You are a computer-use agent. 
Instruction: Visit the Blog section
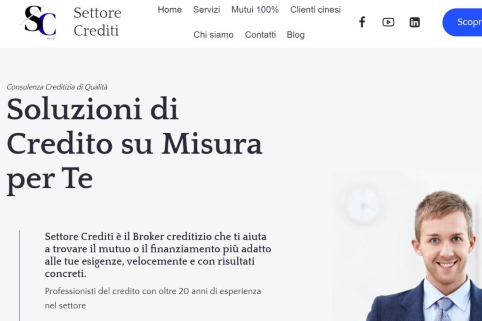point(296,35)
